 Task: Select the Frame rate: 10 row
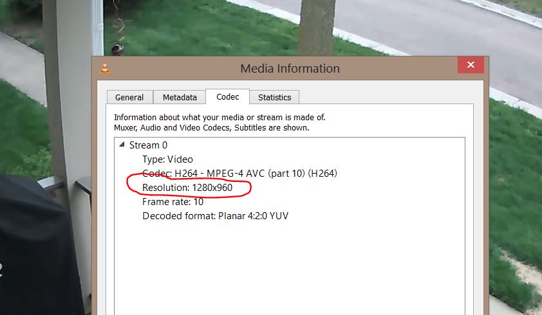point(173,202)
